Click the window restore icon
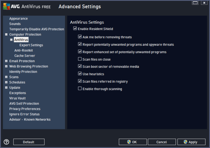 [x=195, y=3]
